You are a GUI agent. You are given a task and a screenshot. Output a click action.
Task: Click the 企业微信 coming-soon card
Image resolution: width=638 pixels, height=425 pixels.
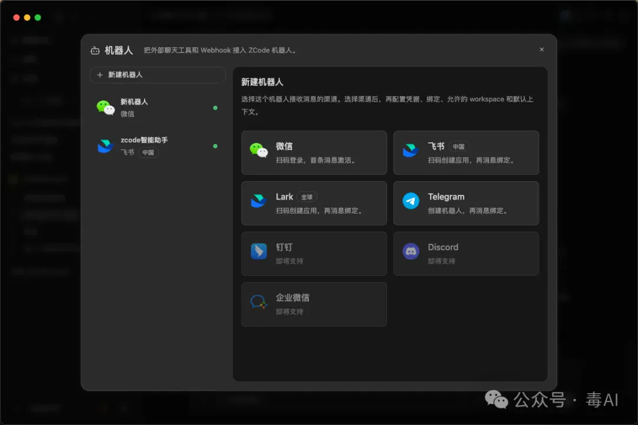(314, 304)
